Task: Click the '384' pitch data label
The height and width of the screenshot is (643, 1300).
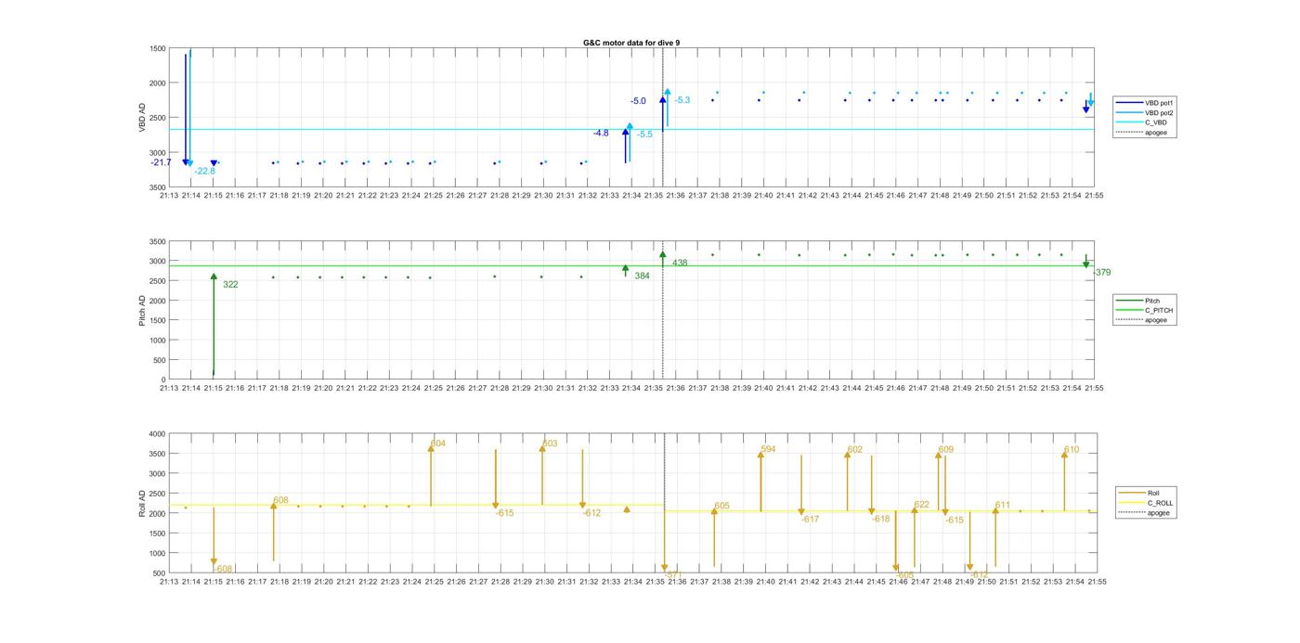Action: point(642,276)
